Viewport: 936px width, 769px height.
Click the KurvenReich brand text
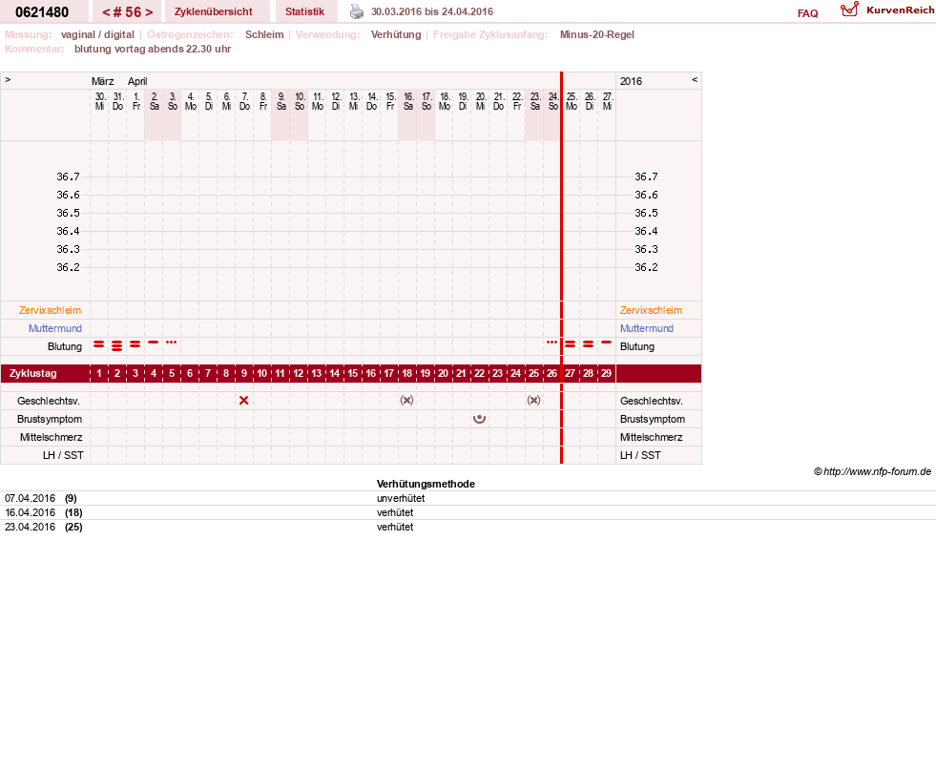(900, 10)
